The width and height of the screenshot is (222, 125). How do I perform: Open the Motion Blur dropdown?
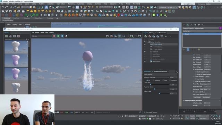pyautogui.click(x=205, y=84)
